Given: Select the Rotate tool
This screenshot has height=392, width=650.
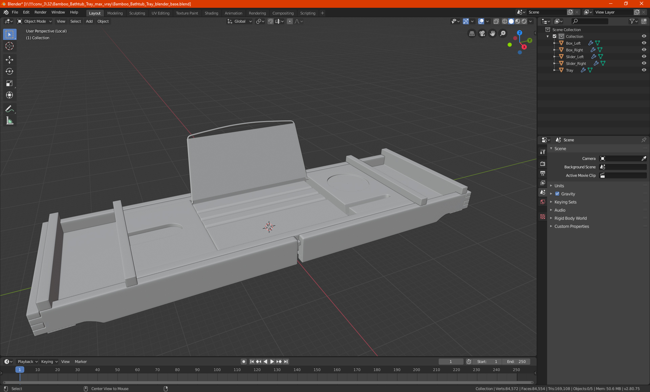Looking at the screenshot, I should coord(9,71).
